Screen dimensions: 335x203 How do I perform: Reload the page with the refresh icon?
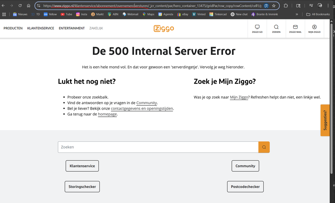[x=20, y=6]
